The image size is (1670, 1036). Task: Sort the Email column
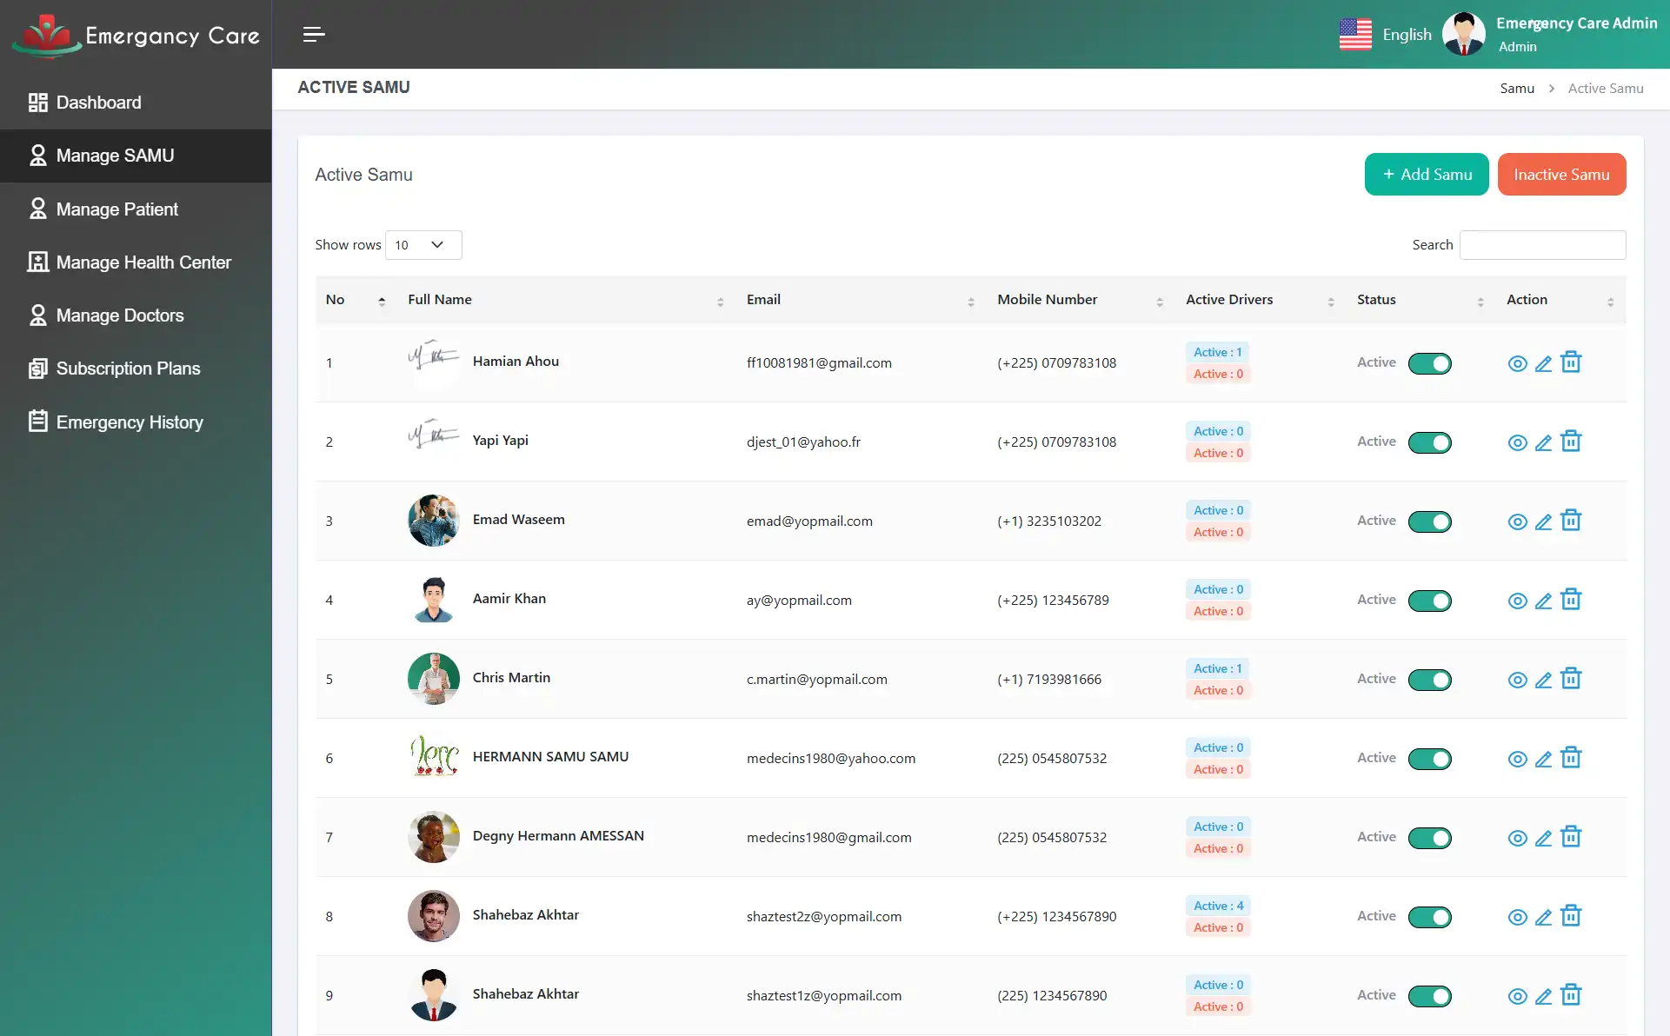click(x=971, y=302)
